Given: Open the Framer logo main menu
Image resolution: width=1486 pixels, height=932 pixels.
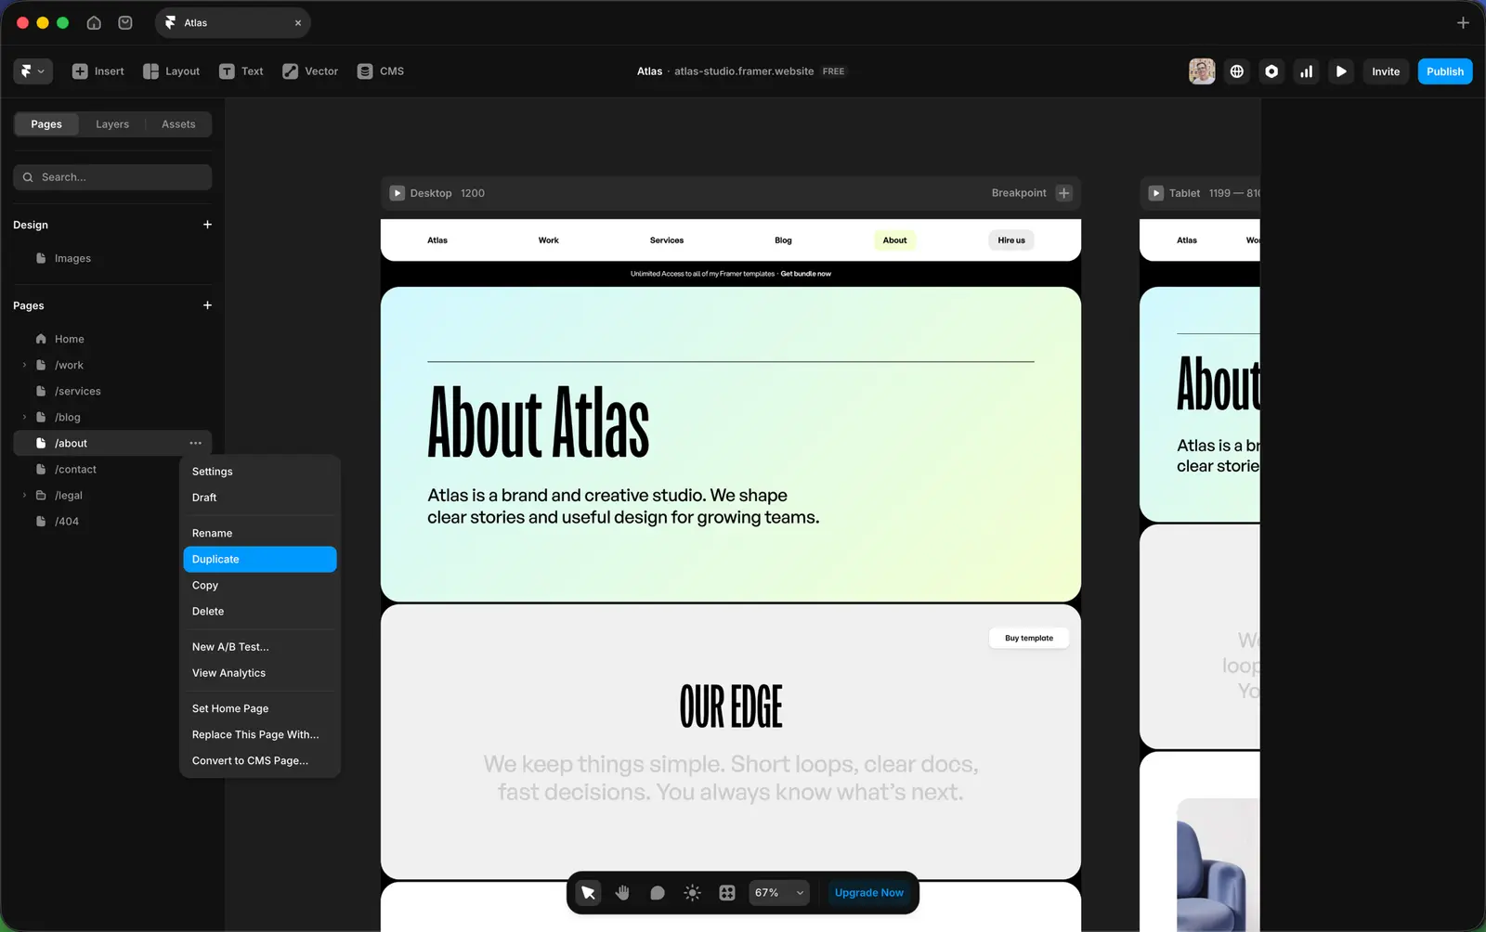Looking at the screenshot, I should (33, 71).
